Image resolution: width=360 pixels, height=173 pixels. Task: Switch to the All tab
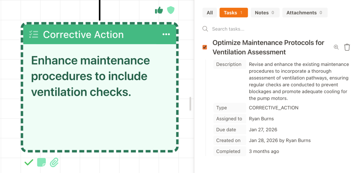(x=210, y=13)
